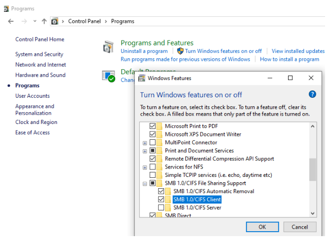Uncheck the SMB 1.0/CIFS Client checkbox

[161, 199]
